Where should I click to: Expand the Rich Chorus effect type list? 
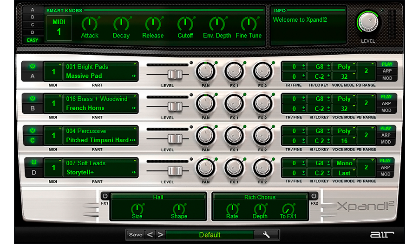pos(260,197)
